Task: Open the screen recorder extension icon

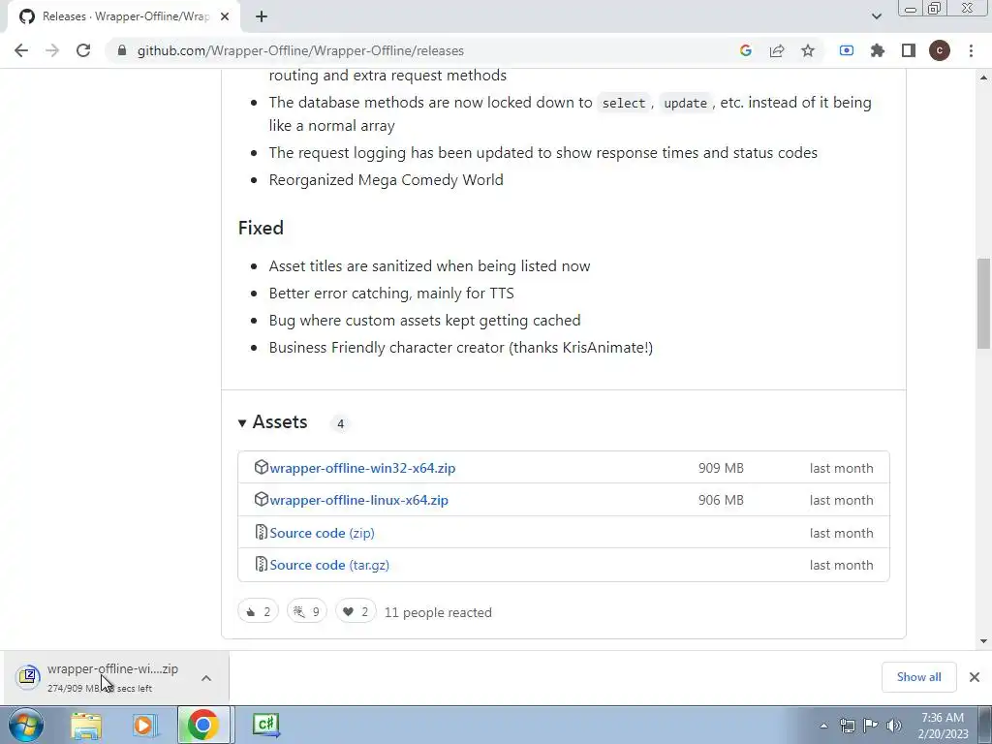Action: tap(847, 50)
